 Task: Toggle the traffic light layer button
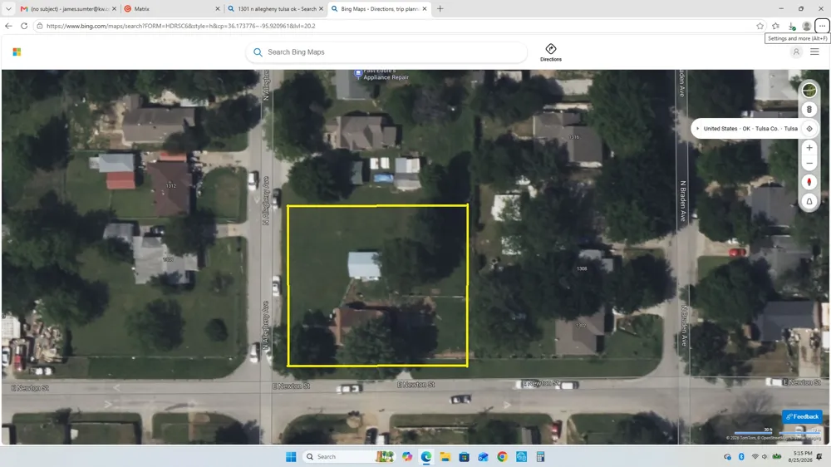(x=809, y=110)
